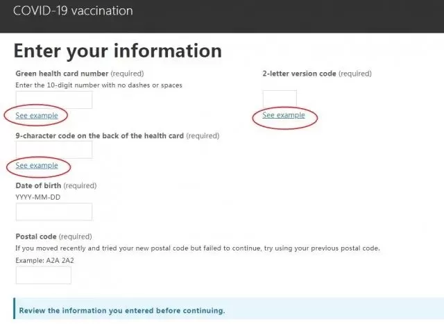Click the Date of birth input field
The height and width of the screenshot is (324, 444).
tap(54, 212)
